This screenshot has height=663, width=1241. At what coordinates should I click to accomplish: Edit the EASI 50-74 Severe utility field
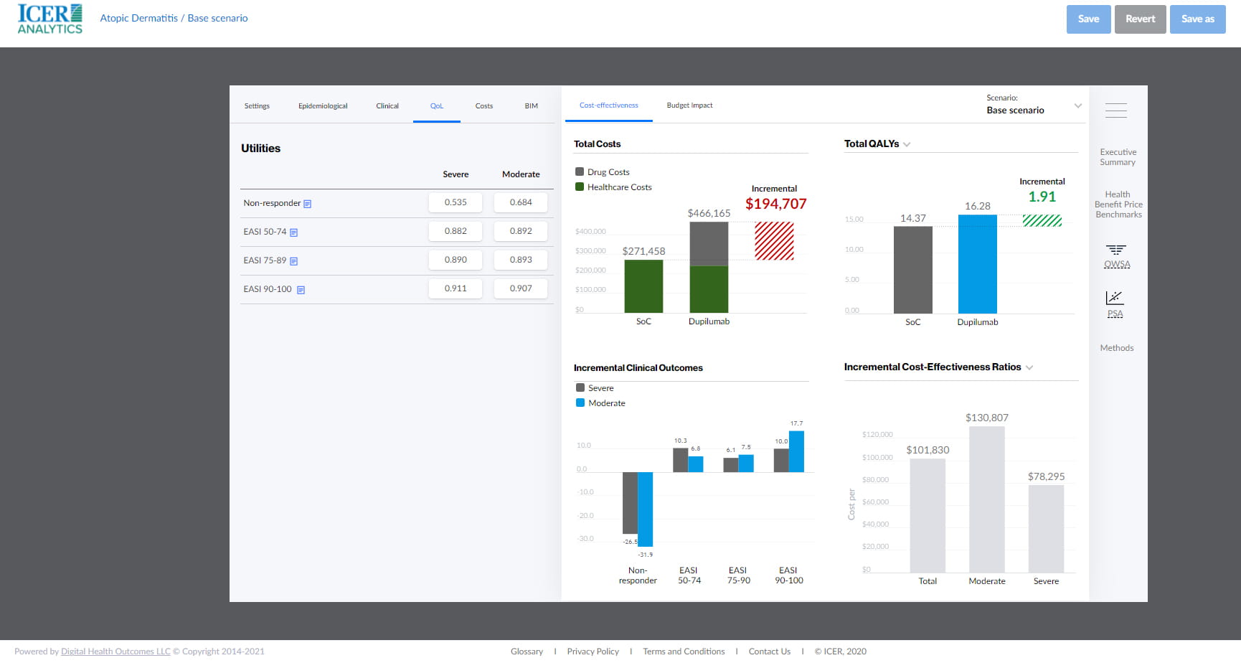456,231
